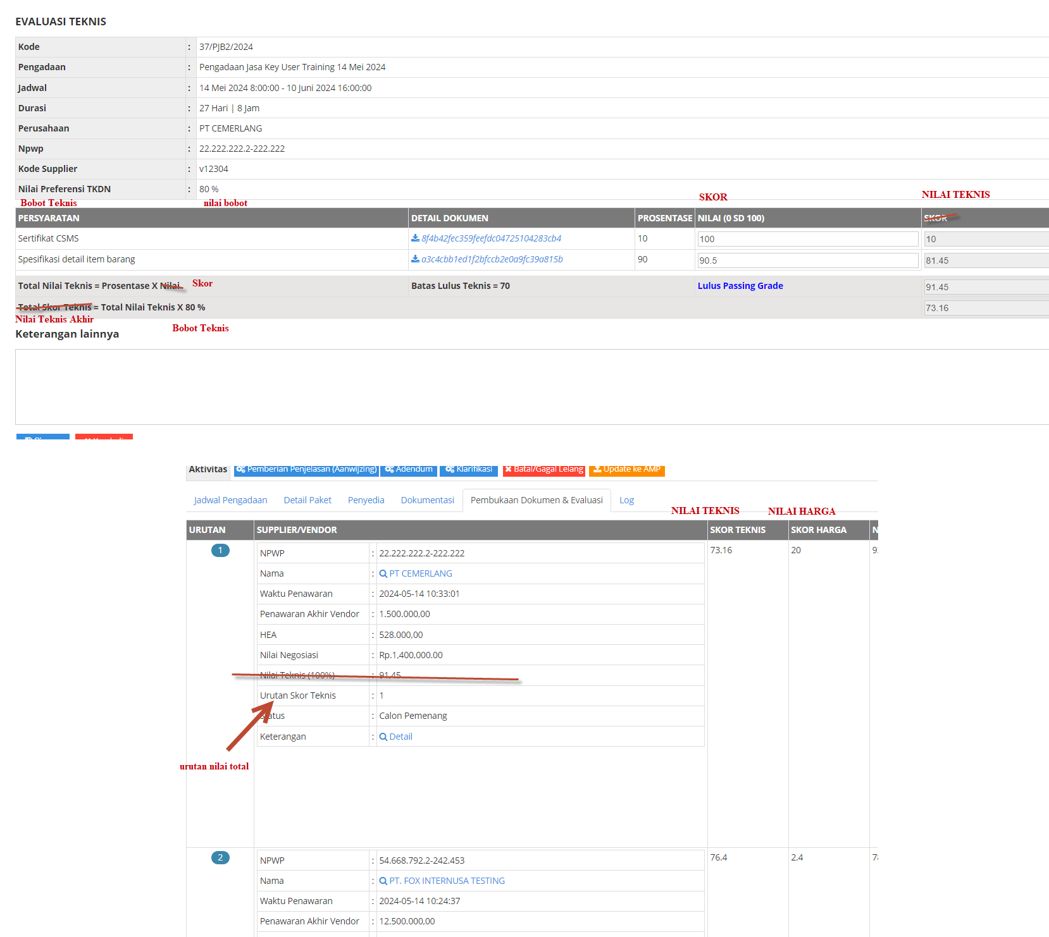This screenshot has height=937, width=1049.
Task: Click the Adendum activity button
Action: pyautogui.click(x=409, y=470)
